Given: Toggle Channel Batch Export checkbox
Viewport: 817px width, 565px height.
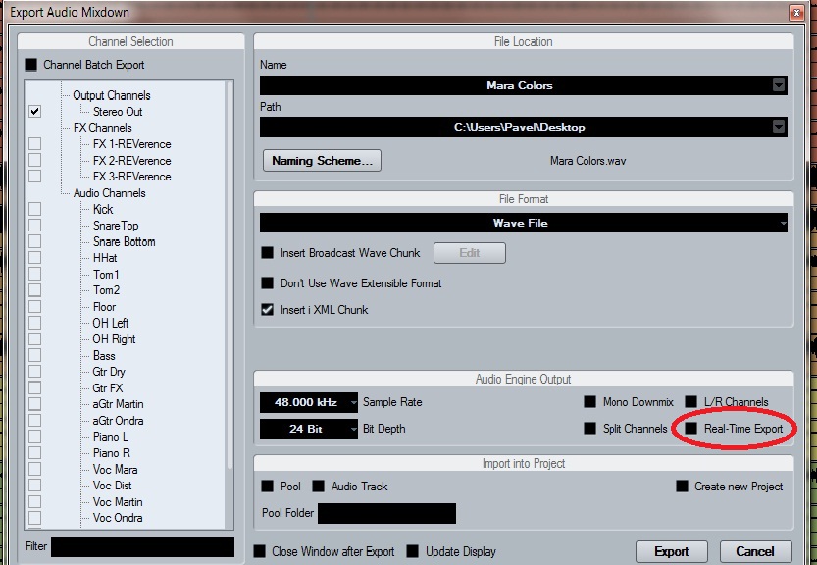Looking at the screenshot, I should 31,65.
